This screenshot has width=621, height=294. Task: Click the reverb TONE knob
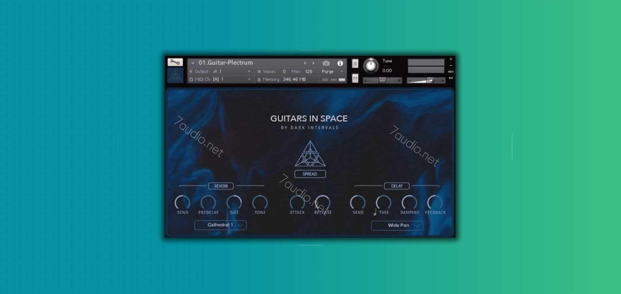click(260, 203)
